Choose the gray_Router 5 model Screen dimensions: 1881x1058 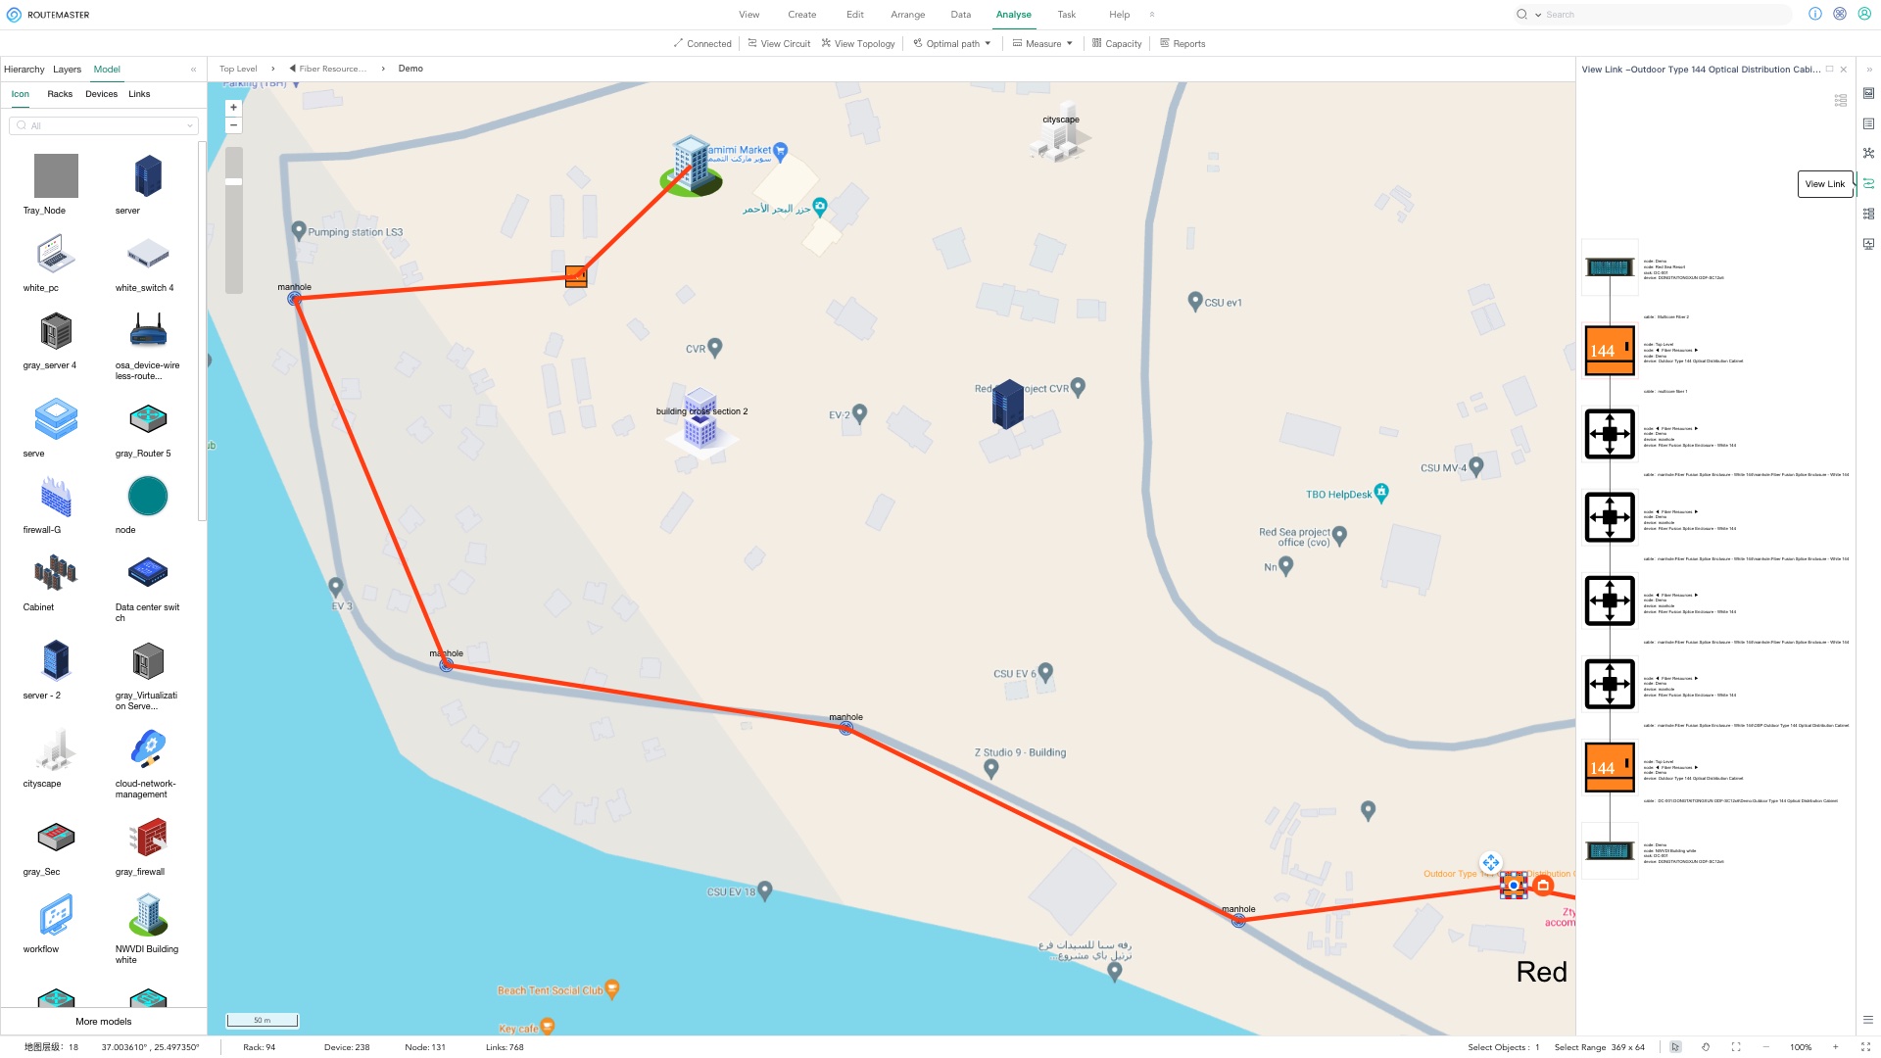pyautogui.click(x=147, y=419)
